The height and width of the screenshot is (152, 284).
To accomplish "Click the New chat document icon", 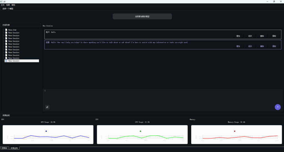I will point(6,30).
